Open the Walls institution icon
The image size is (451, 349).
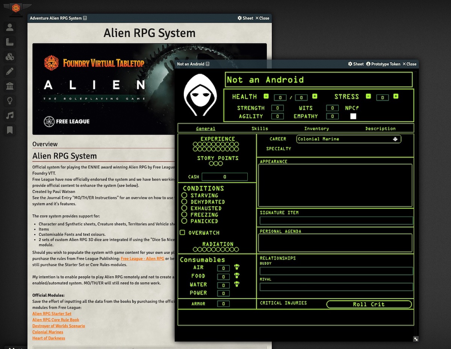pos(10,86)
